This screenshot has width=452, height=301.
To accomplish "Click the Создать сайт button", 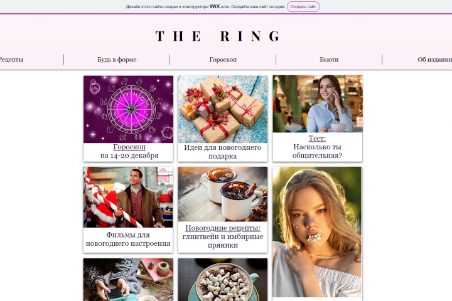I will tap(303, 7).
